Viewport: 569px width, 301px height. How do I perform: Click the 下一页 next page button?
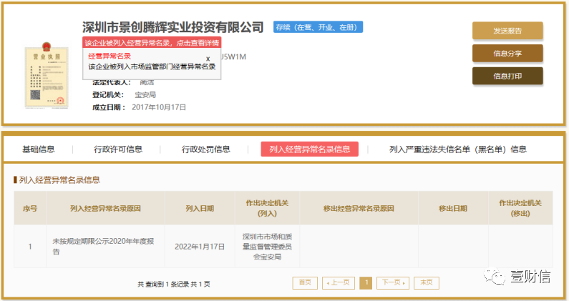393,283
